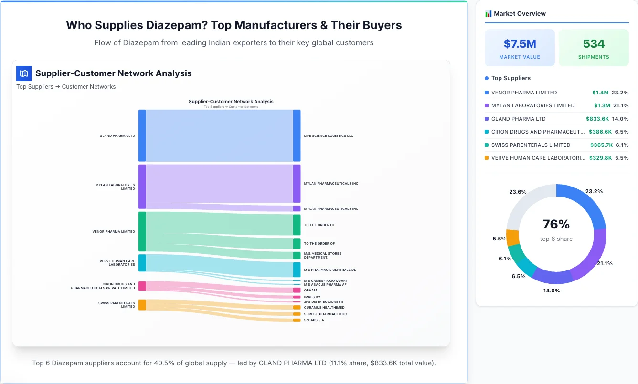638x384 pixels.
Task: Click the $7.5M Market Value card
Action: [x=520, y=47]
